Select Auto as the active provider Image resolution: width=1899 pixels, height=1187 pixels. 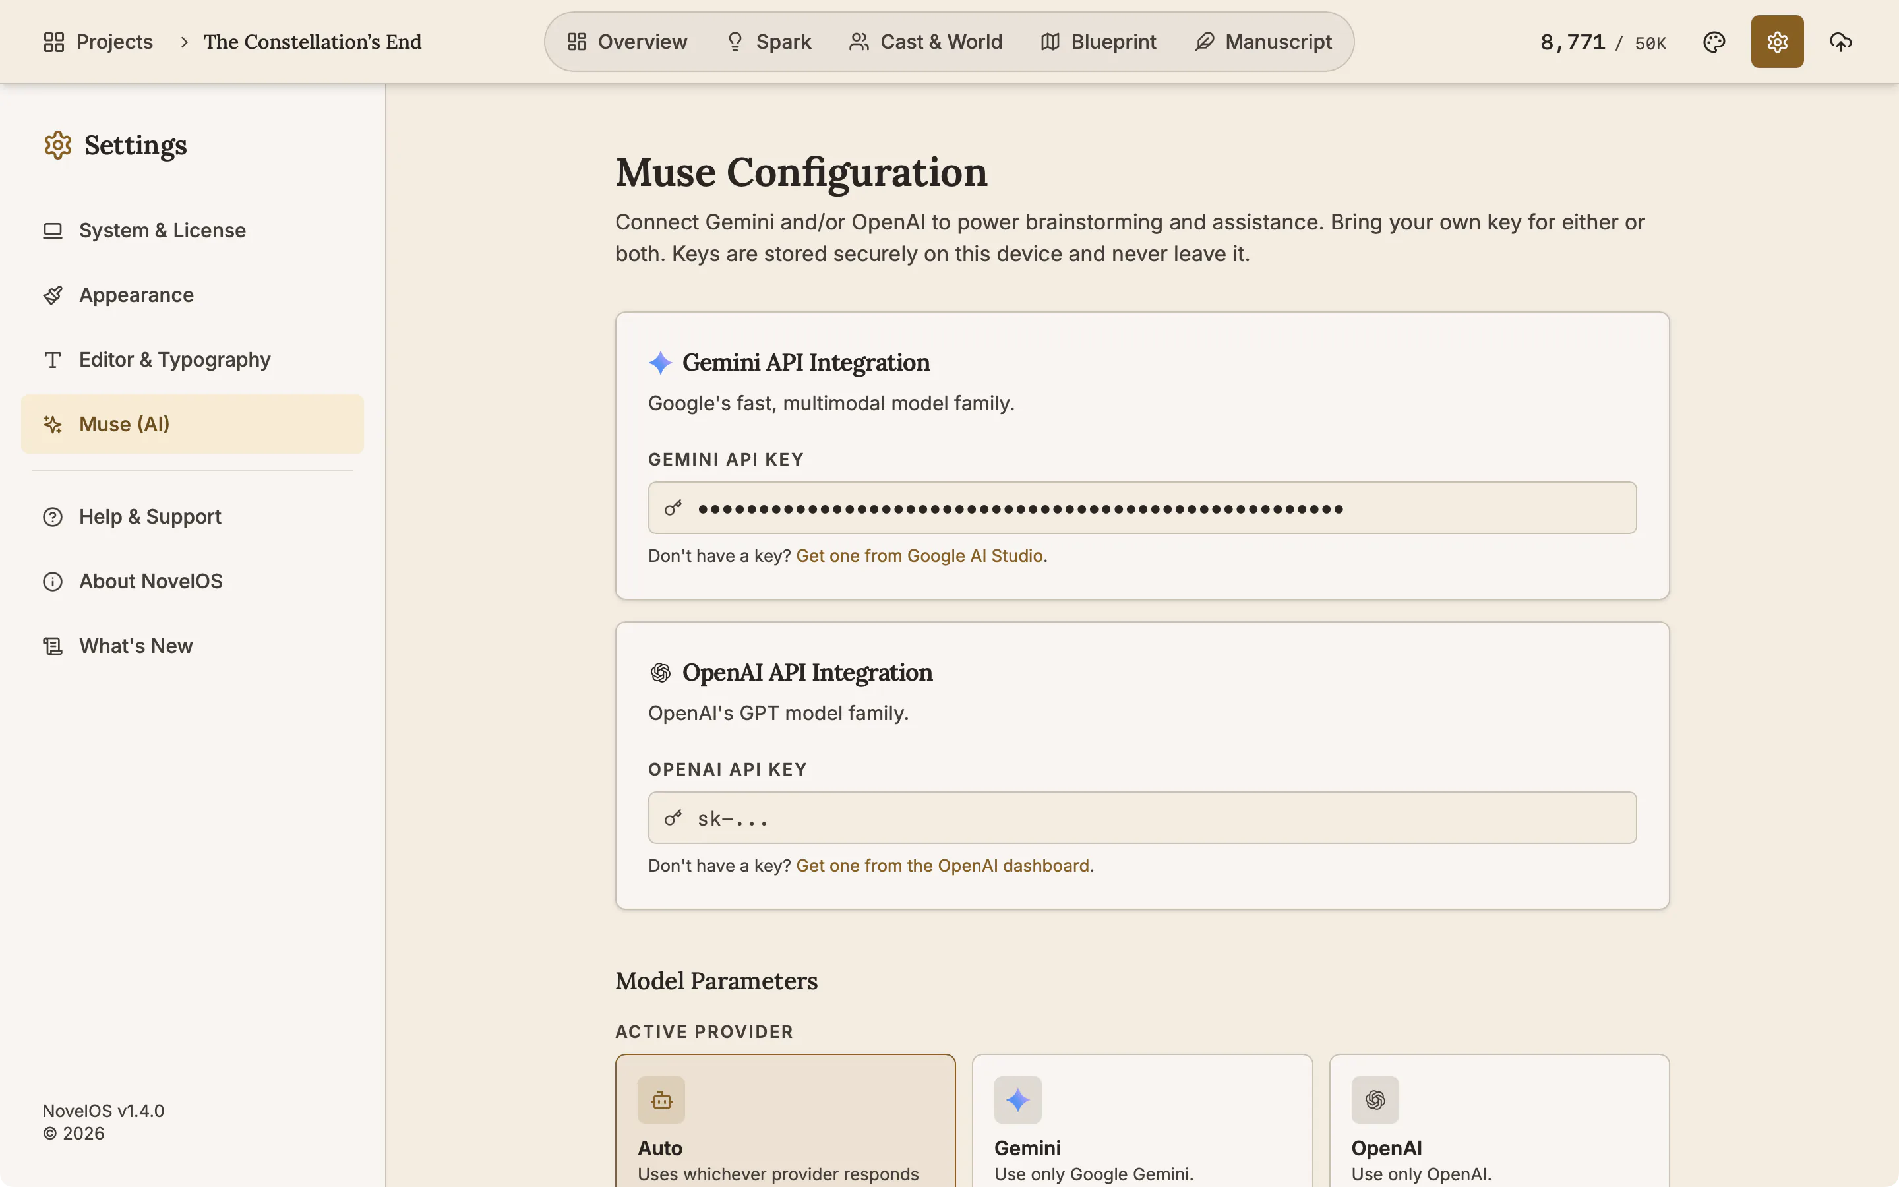(x=785, y=1120)
